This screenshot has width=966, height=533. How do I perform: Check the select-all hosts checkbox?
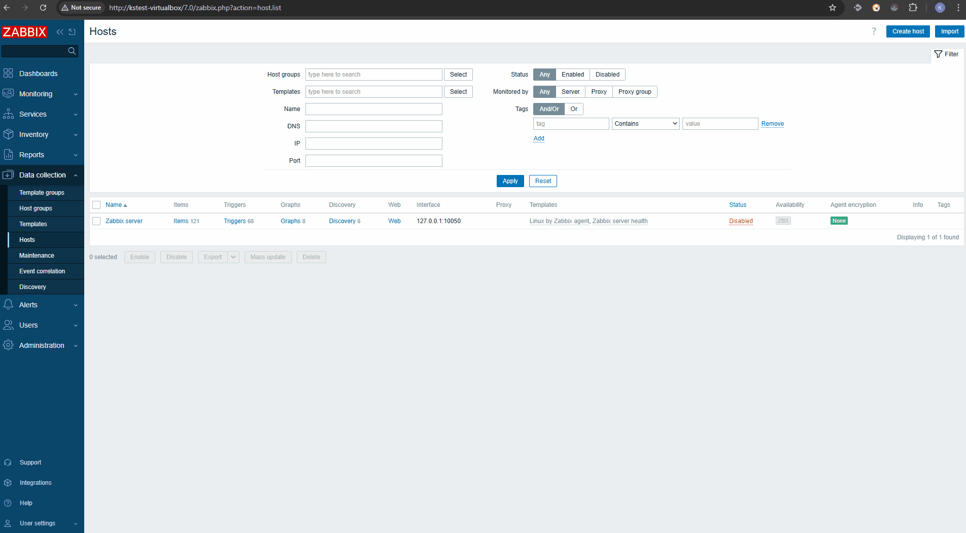click(x=96, y=205)
